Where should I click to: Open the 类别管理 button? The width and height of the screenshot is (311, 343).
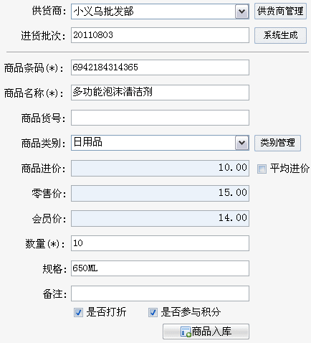pos(277,143)
